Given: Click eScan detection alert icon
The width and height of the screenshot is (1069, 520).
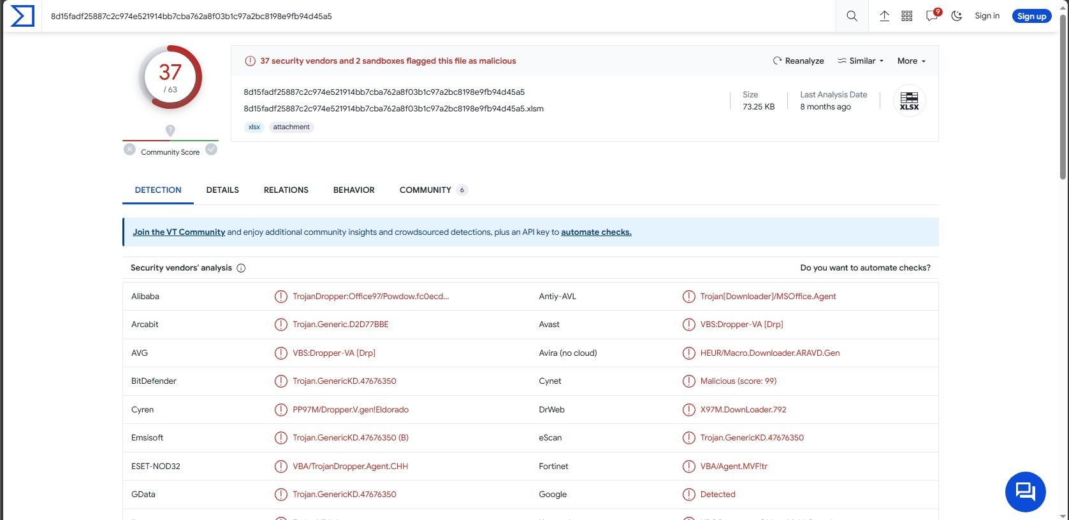Looking at the screenshot, I should coord(689,438).
